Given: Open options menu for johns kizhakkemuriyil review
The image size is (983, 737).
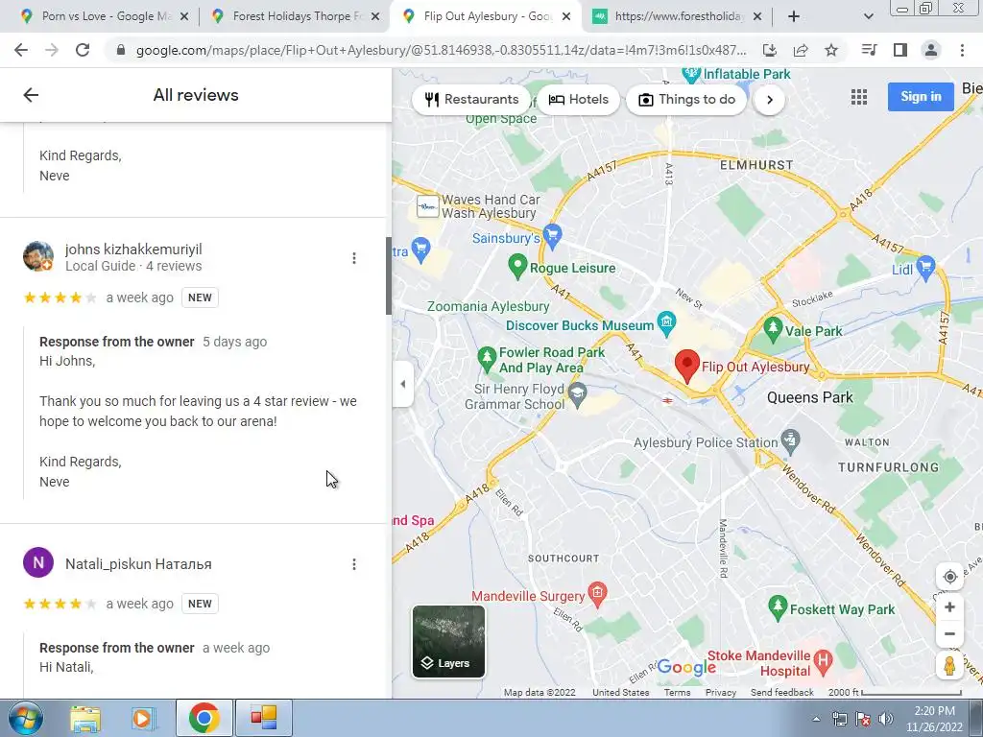Looking at the screenshot, I should (x=354, y=258).
